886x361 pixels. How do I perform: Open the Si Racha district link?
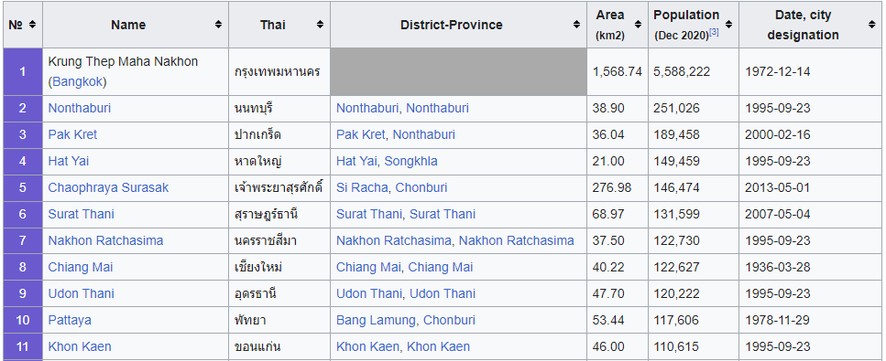click(362, 187)
